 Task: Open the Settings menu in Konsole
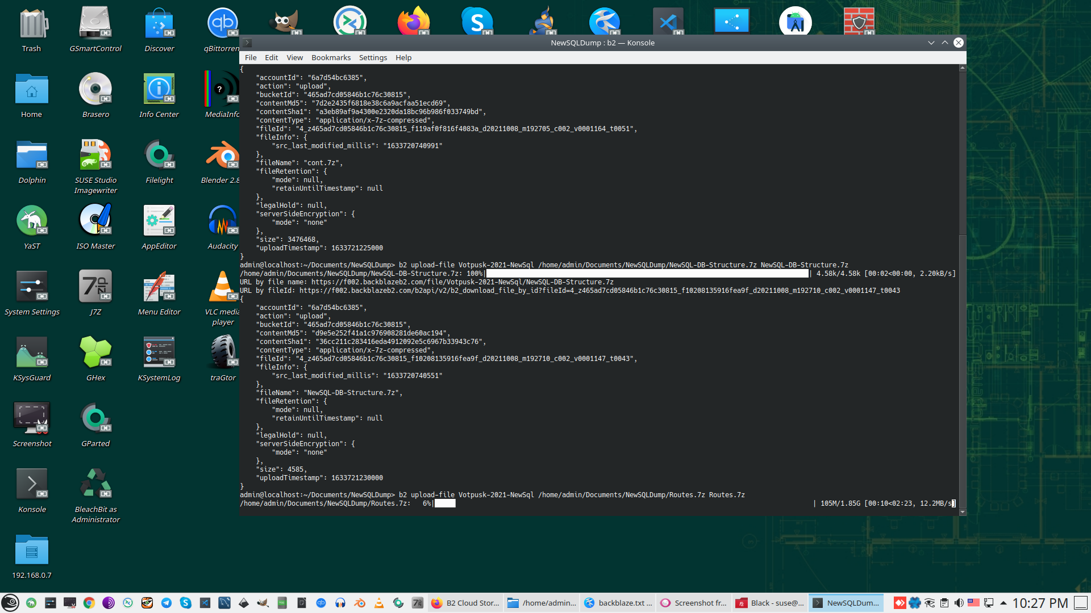coord(373,57)
